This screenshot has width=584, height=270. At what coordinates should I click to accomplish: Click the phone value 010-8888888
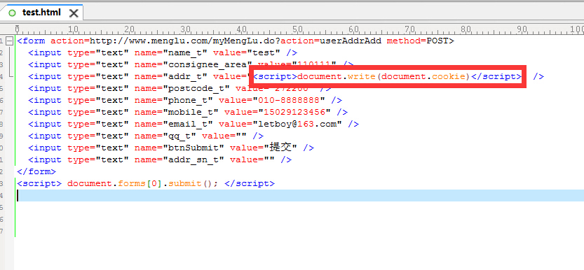coord(289,100)
